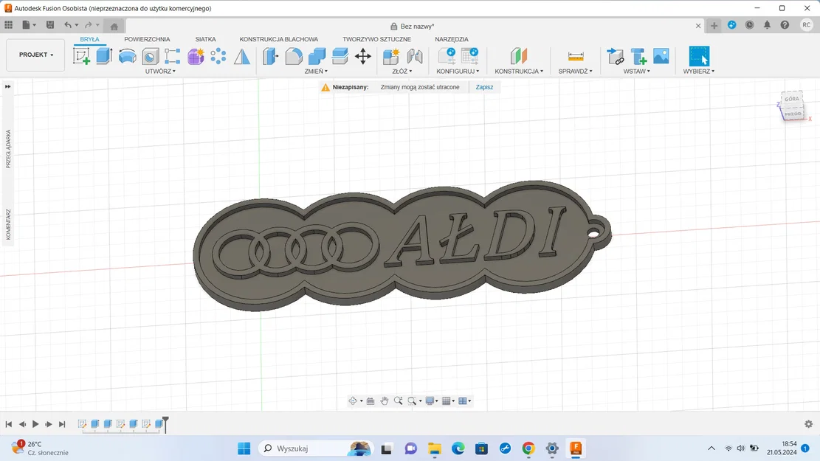Select the Hole tool
Viewport: 820px width, 461px height.
pos(150,56)
